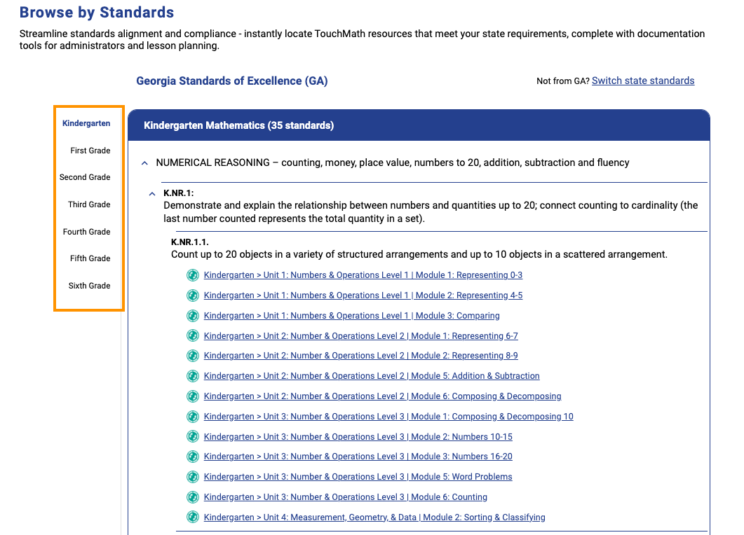Open Unit 1 Module 2: Representing 4-5 link
Image resolution: width=744 pixels, height=535 pixels.
pos(363,296)
